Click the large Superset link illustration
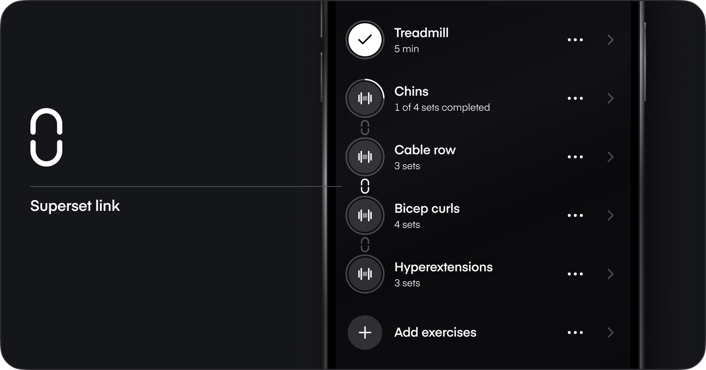706x370 pixels. [46, 136]
